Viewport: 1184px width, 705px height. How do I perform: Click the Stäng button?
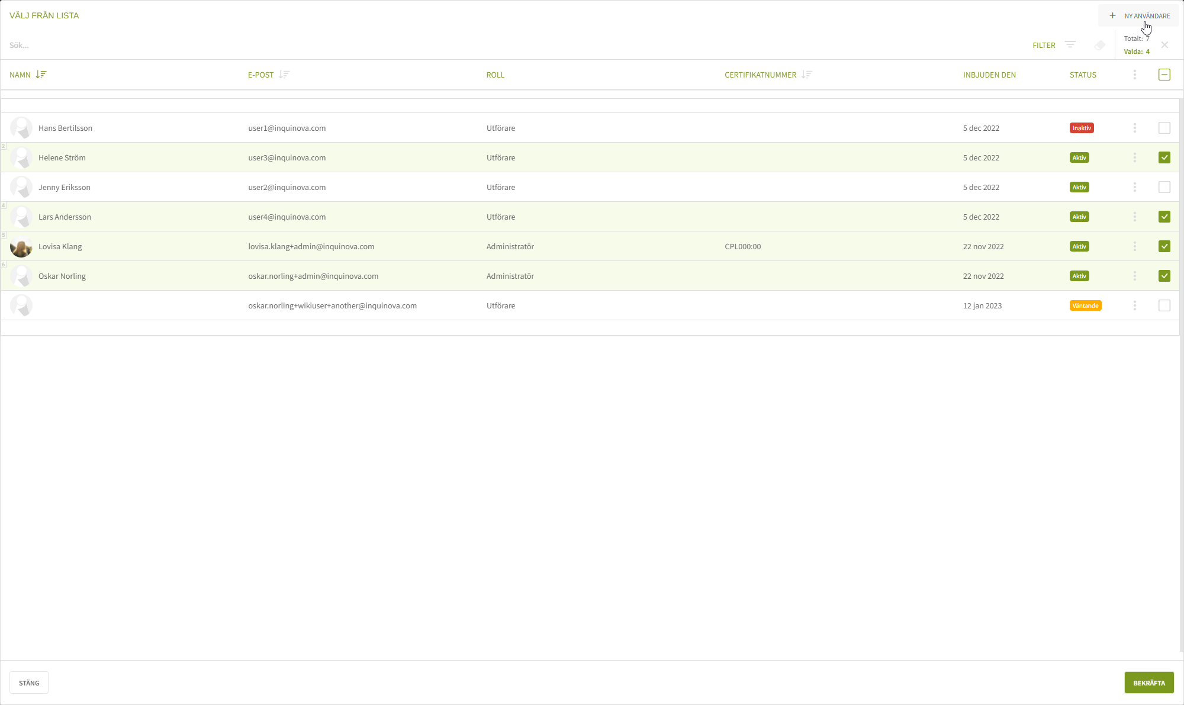29,683
